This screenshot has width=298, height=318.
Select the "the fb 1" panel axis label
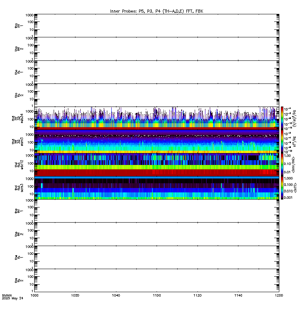tap(19, 257)
